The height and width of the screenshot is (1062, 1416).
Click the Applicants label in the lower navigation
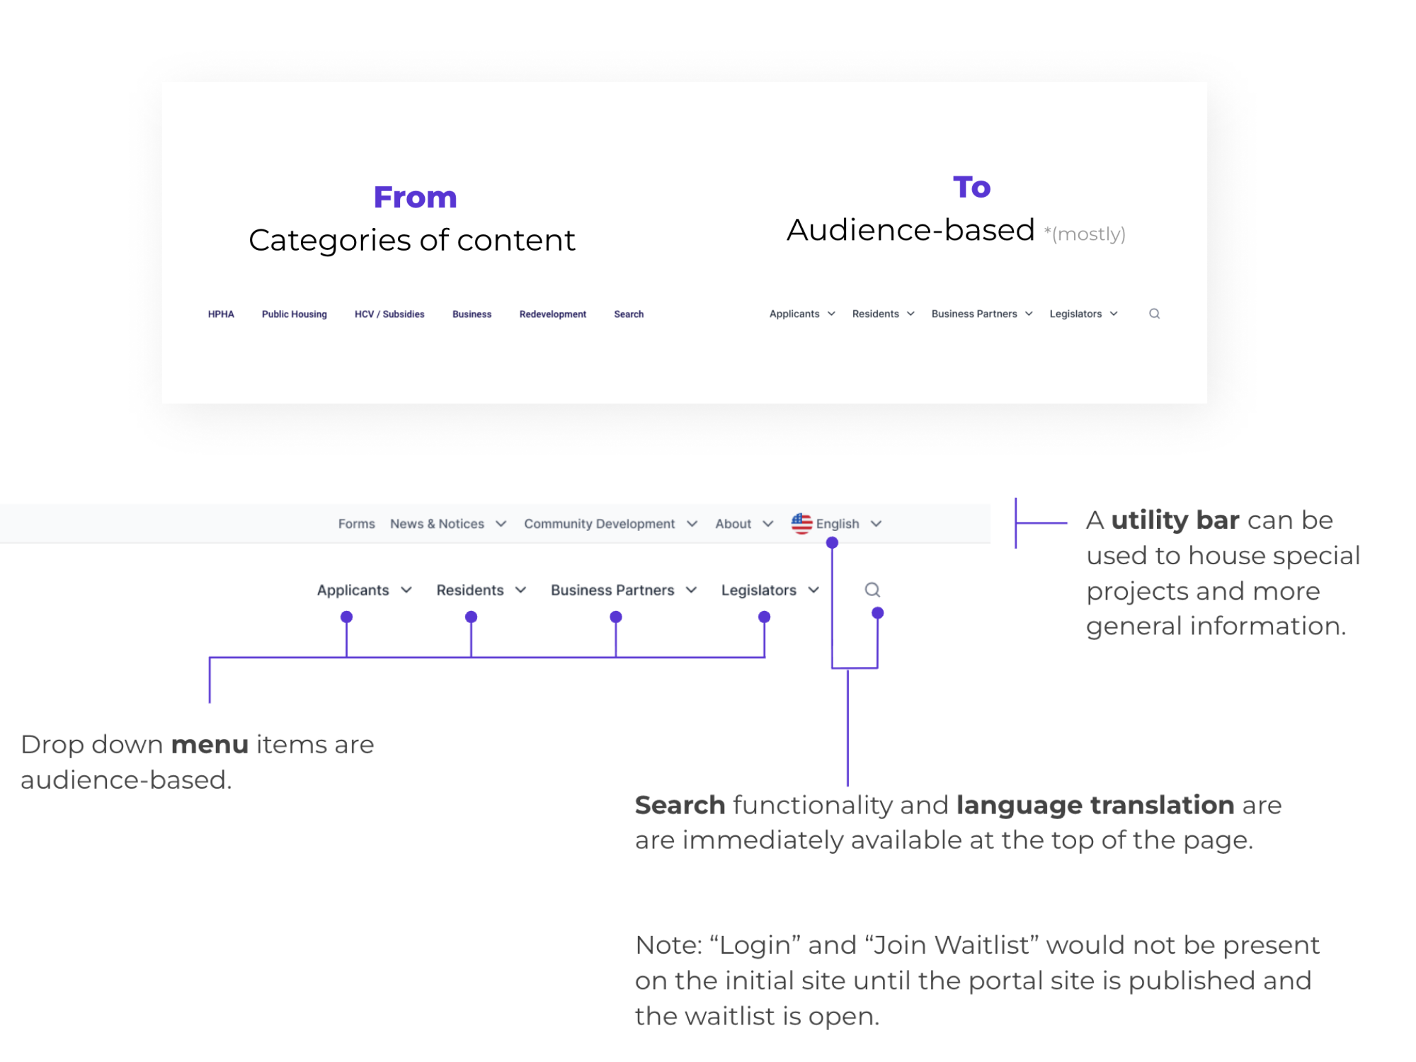(353, 590)
